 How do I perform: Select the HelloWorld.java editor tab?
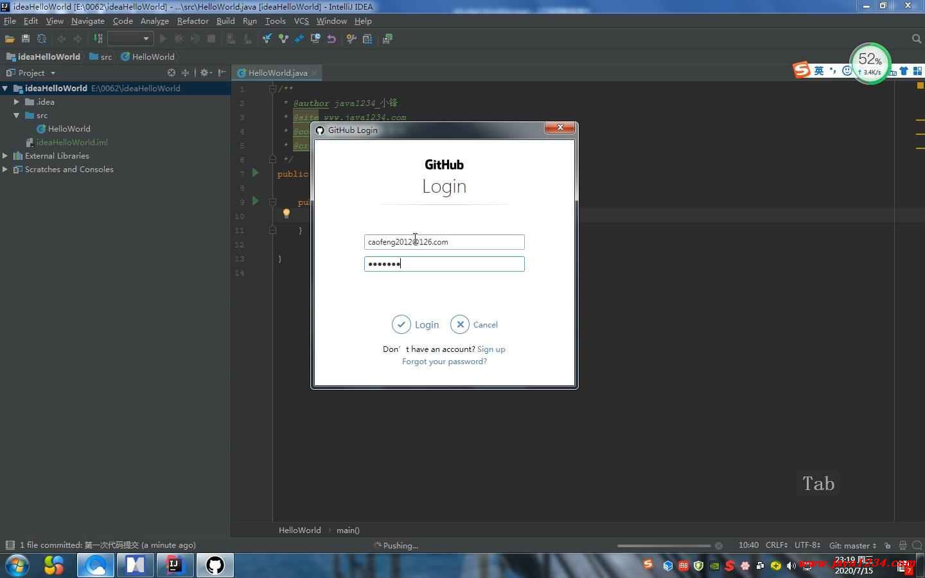[277, 73]
